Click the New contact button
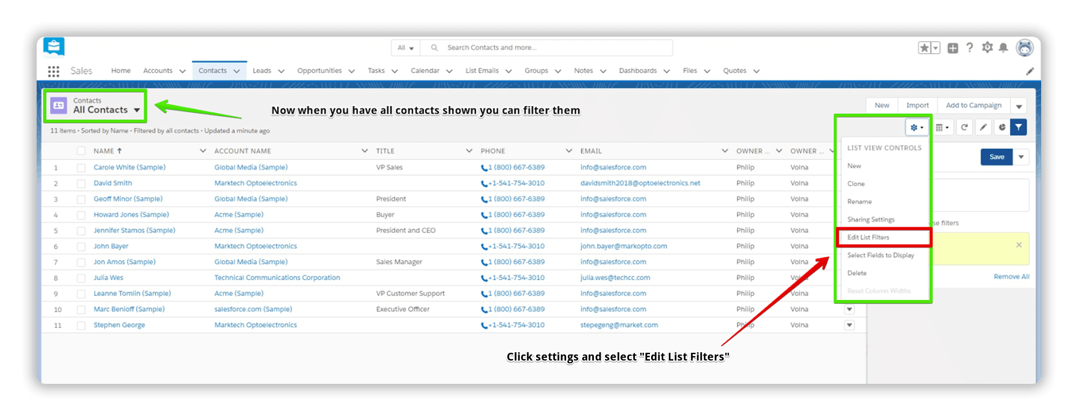Image resolution: width=1085 pixels, height=420 pixels. [x=882, y=106]
